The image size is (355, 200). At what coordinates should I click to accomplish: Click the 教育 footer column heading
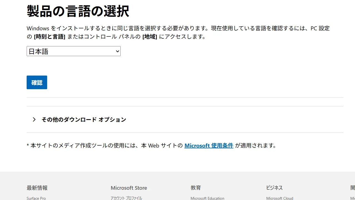click(x=196, y=188)
